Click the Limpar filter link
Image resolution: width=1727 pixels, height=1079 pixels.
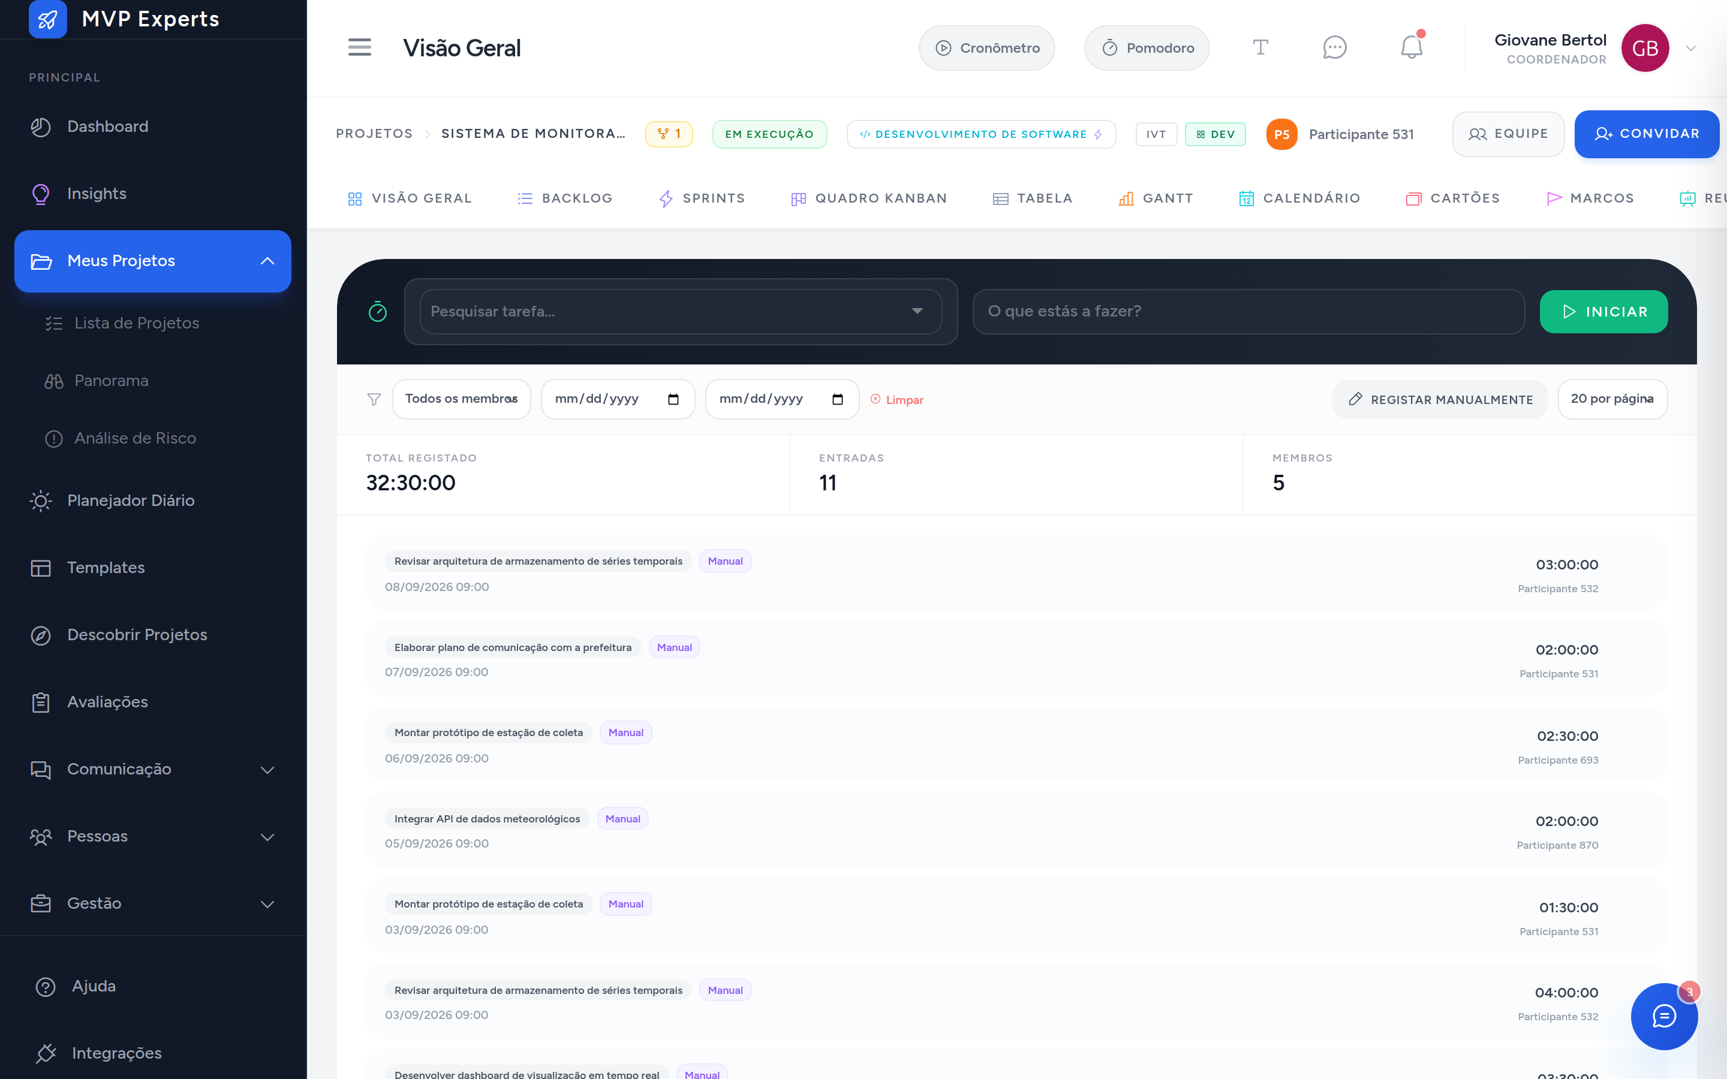point(896,400)
